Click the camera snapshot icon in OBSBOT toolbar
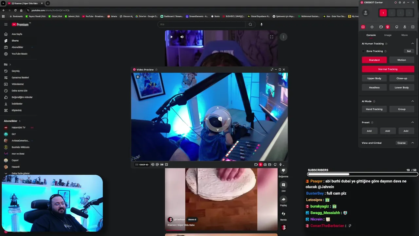 [363, 27]
